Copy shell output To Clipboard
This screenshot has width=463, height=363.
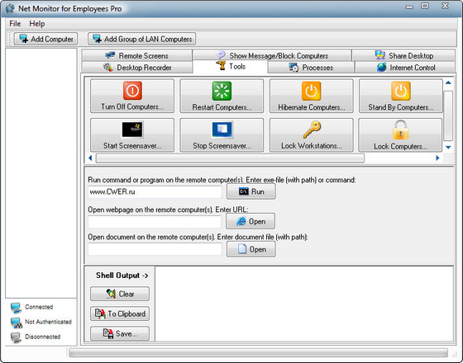(x=120, y=313)
